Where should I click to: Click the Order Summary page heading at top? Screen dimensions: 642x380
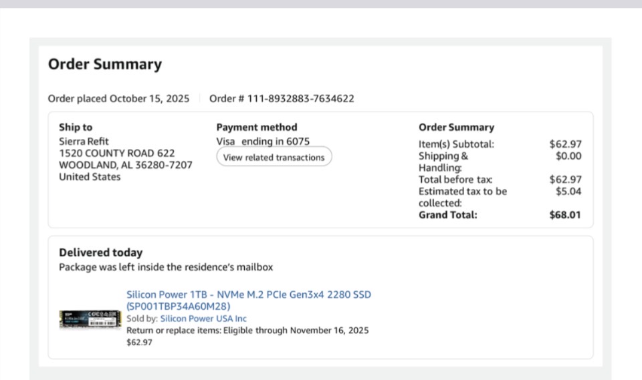coord(105,65)
